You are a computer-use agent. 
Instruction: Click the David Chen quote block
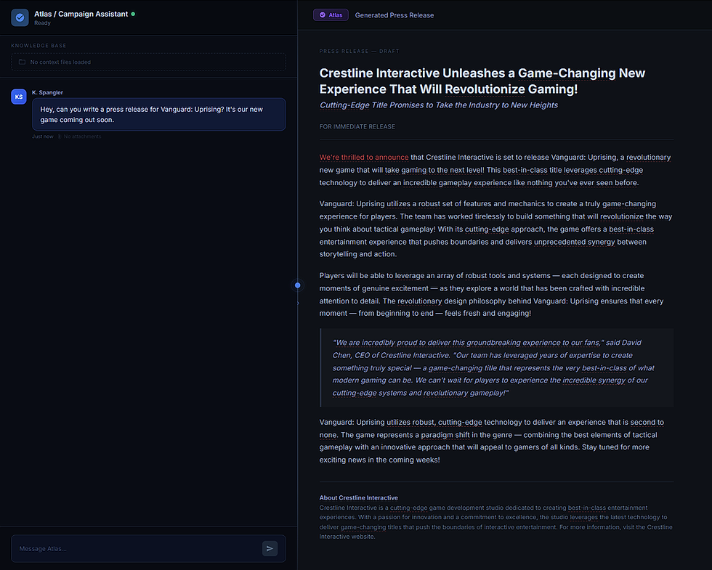(496, 367)
